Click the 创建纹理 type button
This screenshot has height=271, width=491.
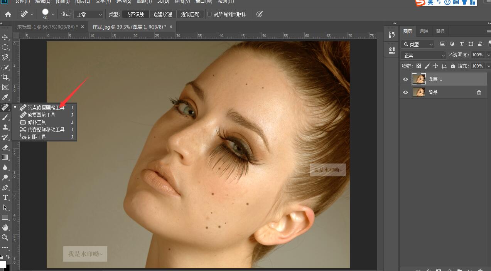(x=163, y=14)
